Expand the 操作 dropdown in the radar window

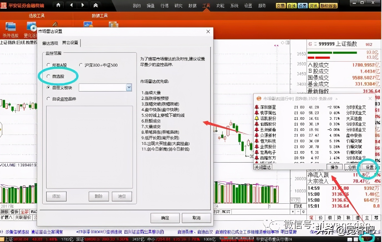coord(335,167)
